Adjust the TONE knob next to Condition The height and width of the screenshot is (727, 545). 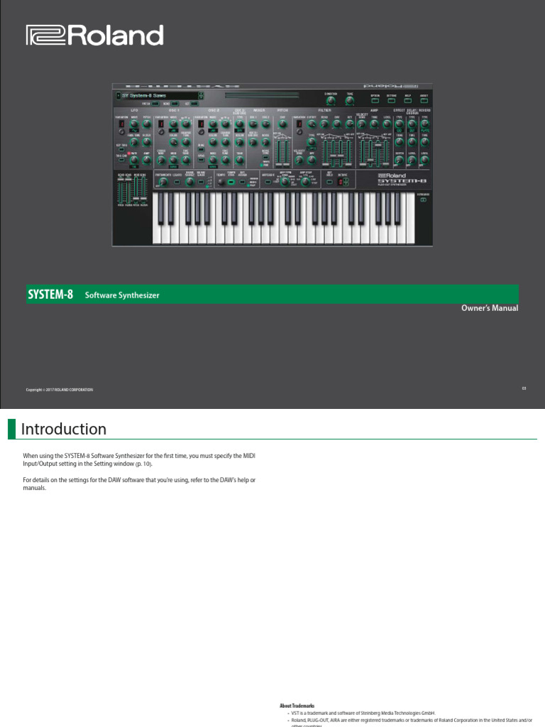coord(349,101)
